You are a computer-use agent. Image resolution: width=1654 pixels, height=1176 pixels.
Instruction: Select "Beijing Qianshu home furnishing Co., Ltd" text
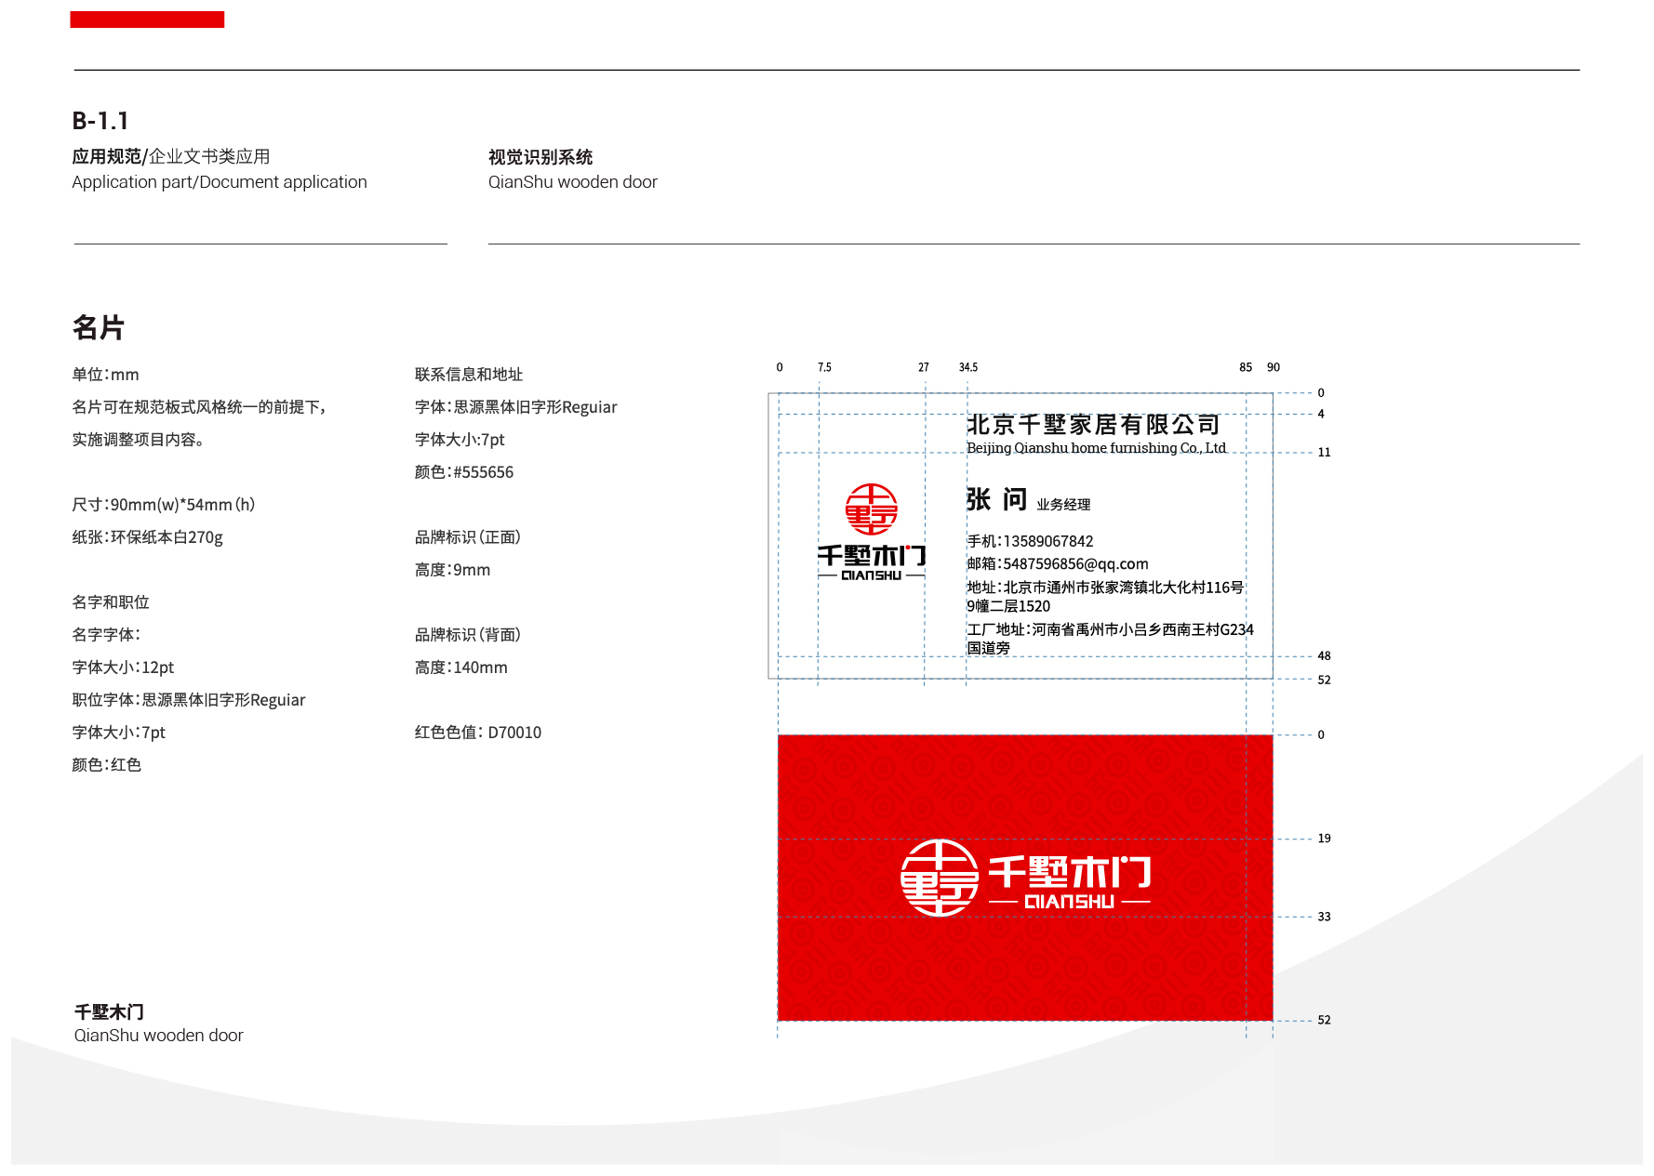[x=1097, y=448]
